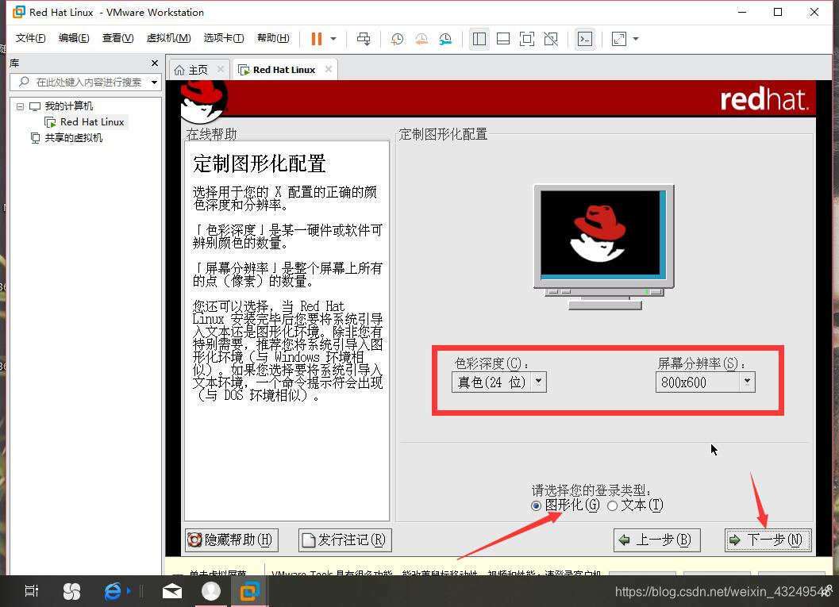Open the 选项卡(T) menu
This screenshot has height=607, width=839.
coord(224,38)
